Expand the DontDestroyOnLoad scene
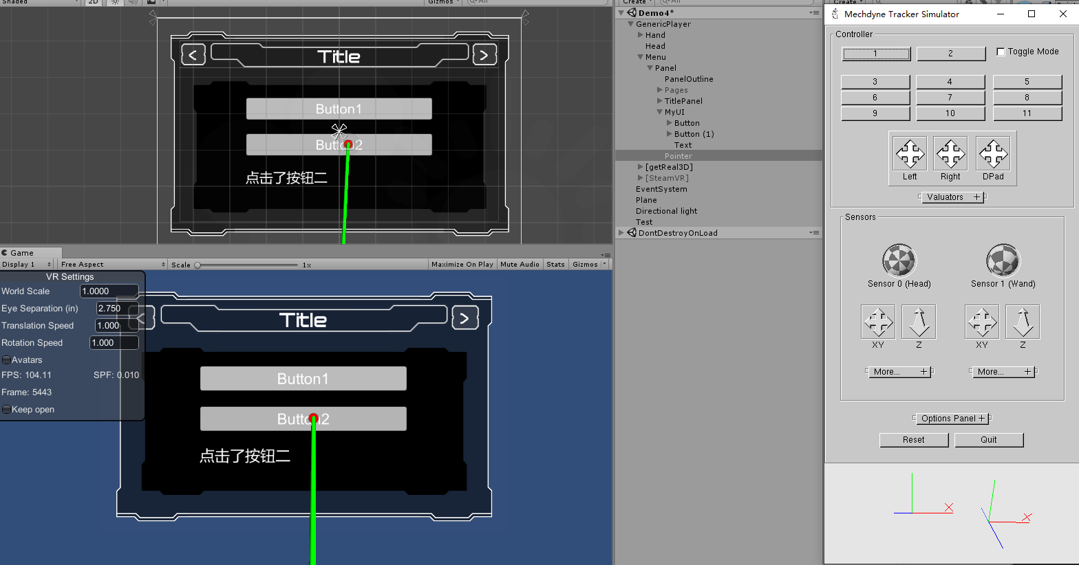The image size is (1079, 565). (621, 233)
